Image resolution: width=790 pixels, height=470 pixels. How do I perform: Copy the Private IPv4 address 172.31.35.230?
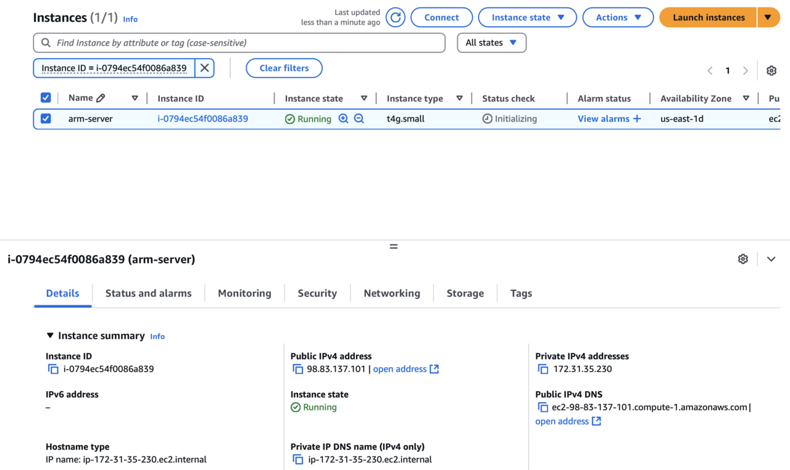click(x=543, y=369)
